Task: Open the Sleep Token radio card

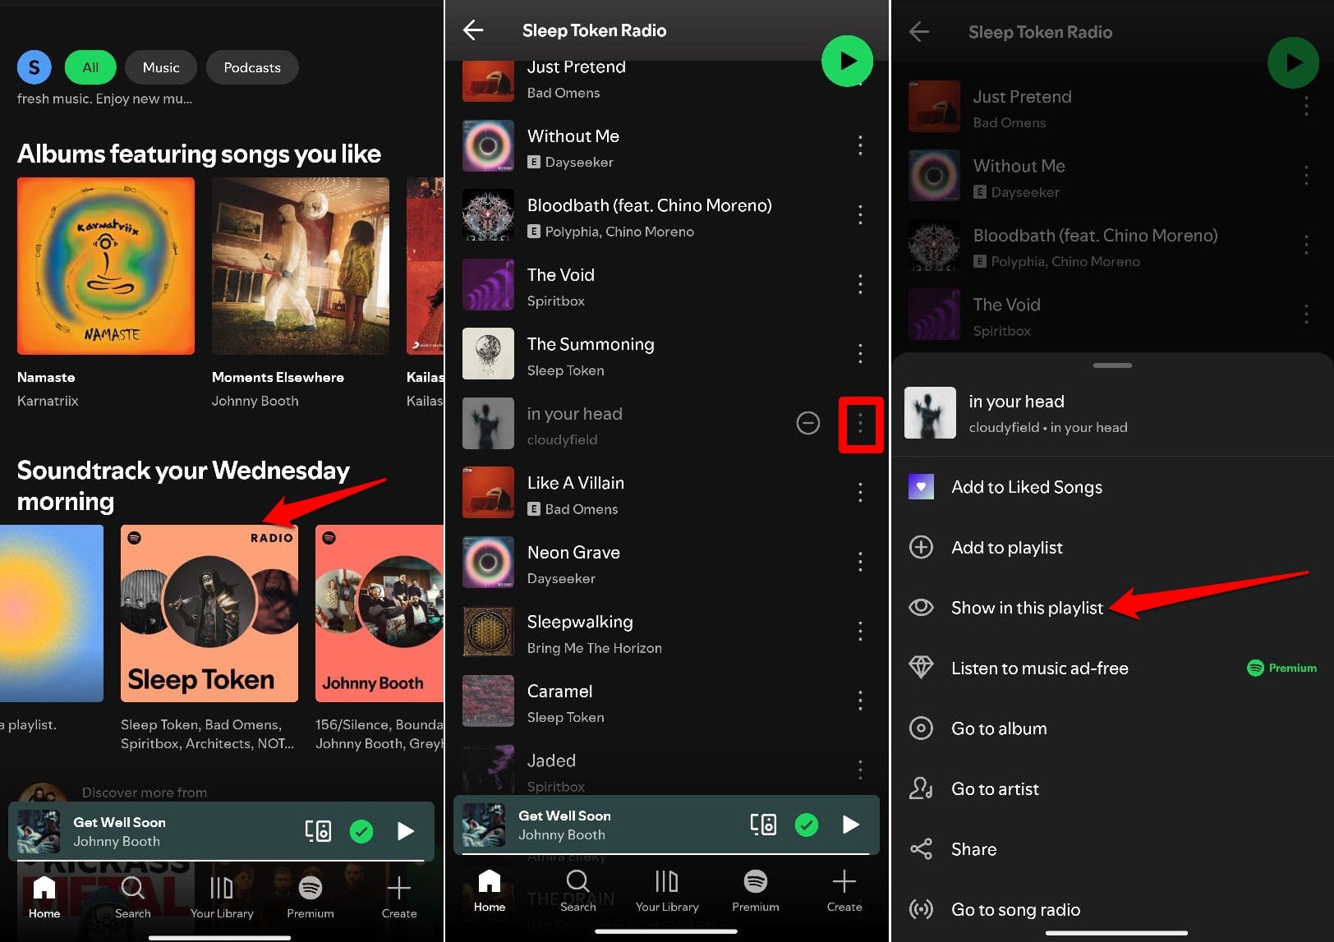Action: [209, 613]
